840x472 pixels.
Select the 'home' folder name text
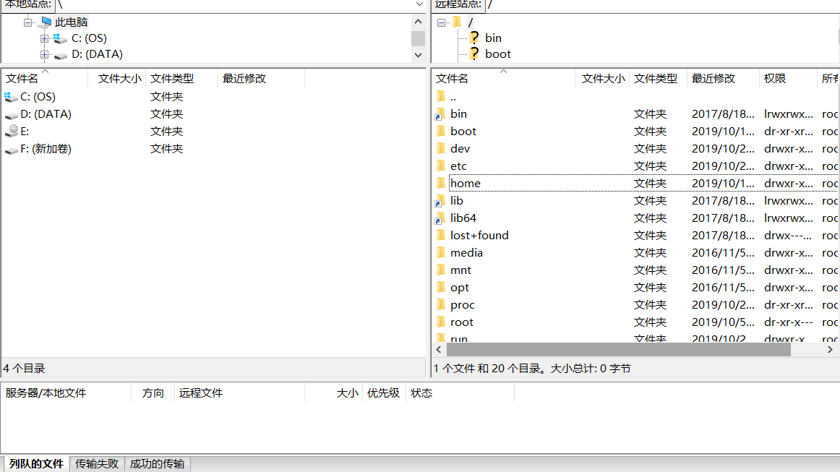pyautogui.click(x=466, y=183)
